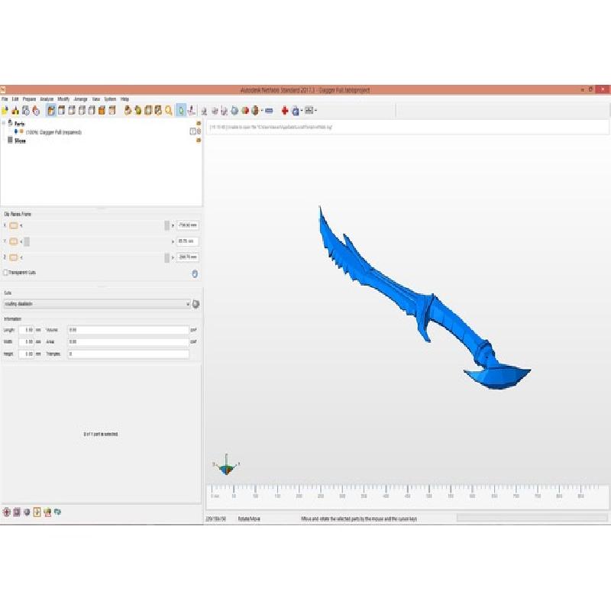Toggle the Transparent Cuts checkbox
Image resolution: width=611 pixels, height=611 pixels.
point(5,273)
